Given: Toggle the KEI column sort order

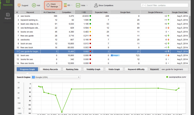Looking at the screenshot, I should [84, 12].
